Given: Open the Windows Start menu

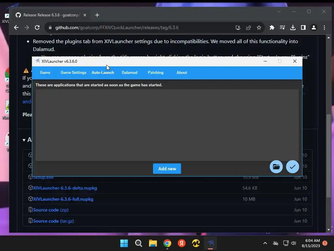Looking at the screenshot, I should (124, 243).
